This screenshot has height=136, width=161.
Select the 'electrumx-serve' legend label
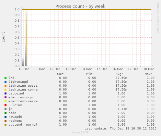[23, 101]
